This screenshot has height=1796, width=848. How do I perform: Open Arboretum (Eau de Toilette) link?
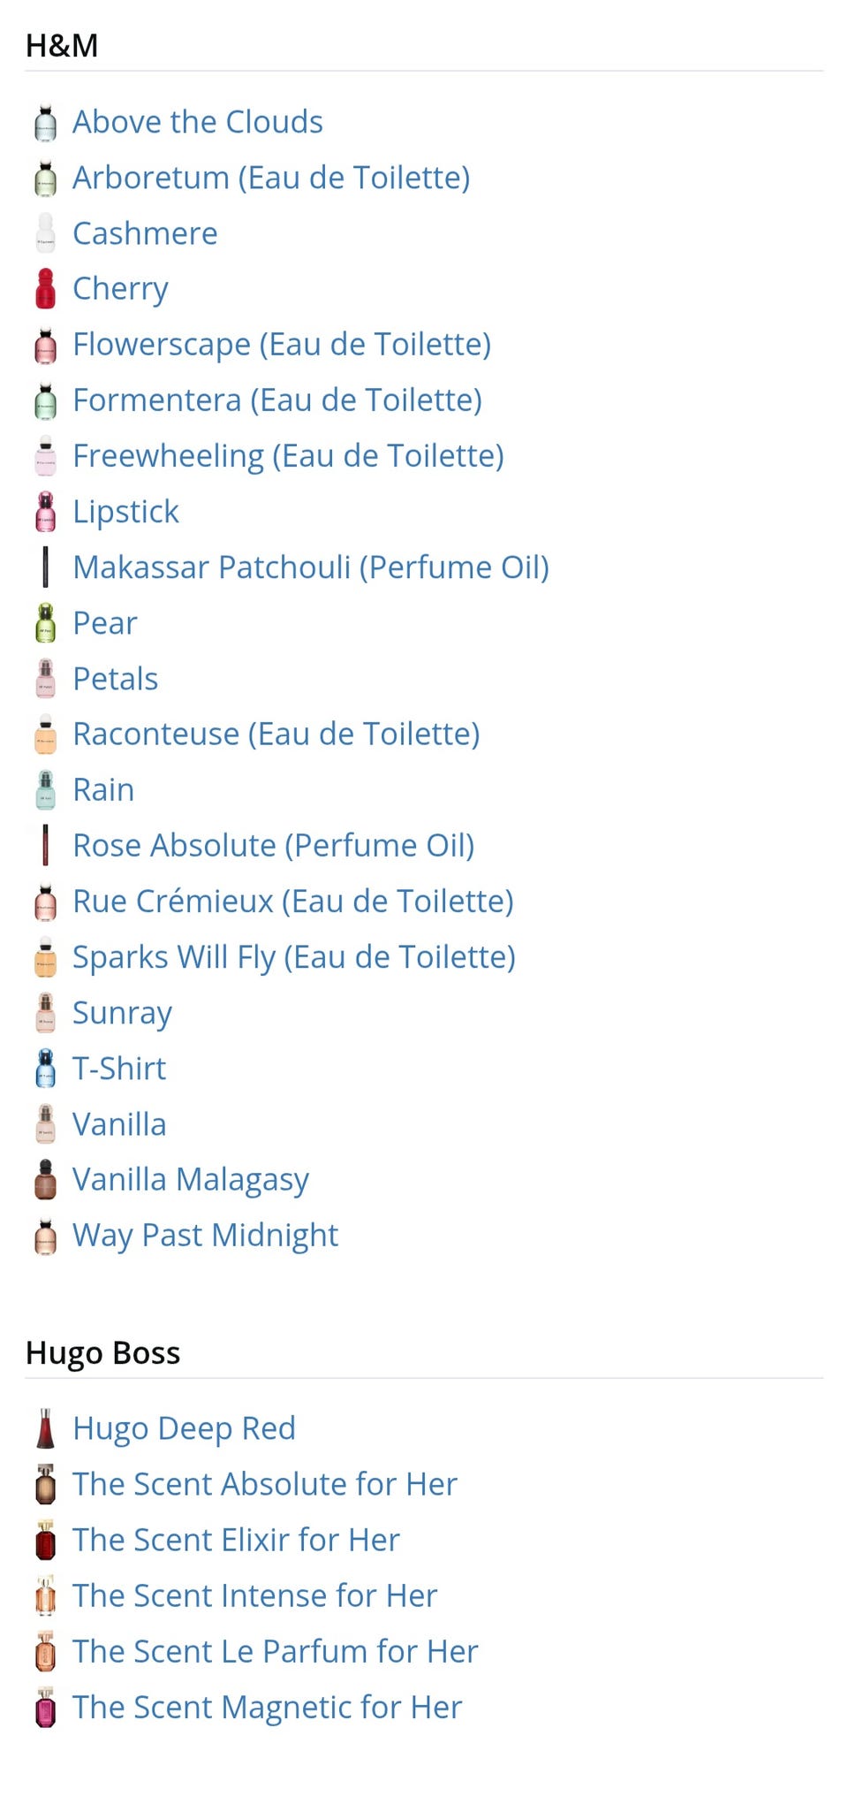270,178
